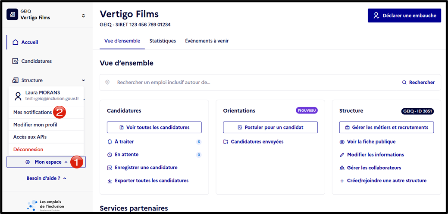Click Enregistrer une candidature link

[146, 168]
